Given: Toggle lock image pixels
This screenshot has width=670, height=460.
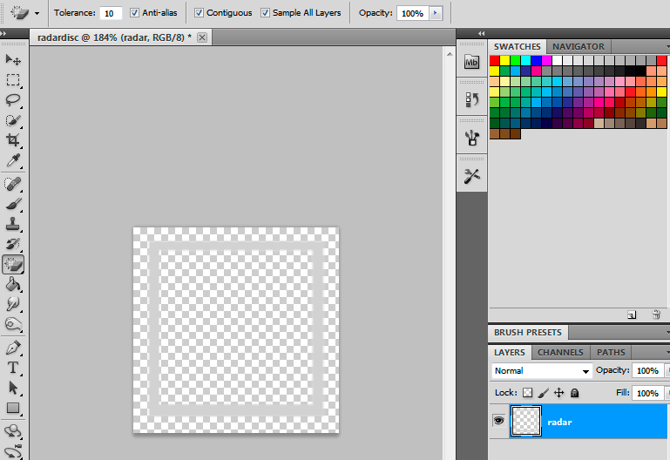Looking at the screenshot, I should click(x=543, y=393).
